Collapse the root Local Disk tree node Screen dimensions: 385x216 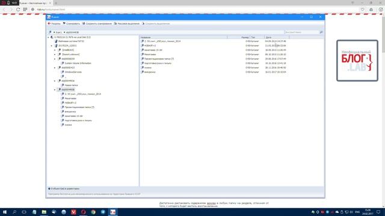(x=48, y=37)
